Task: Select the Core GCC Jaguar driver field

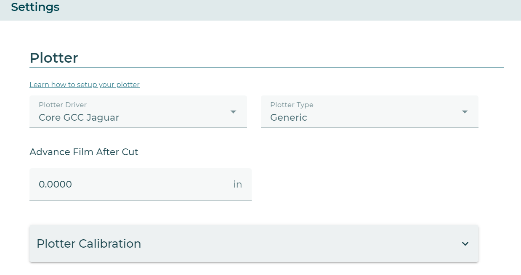Action: click(x=126, y=117)
